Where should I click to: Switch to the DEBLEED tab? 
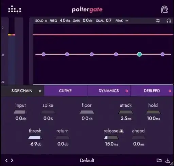[x=152, y=91]
